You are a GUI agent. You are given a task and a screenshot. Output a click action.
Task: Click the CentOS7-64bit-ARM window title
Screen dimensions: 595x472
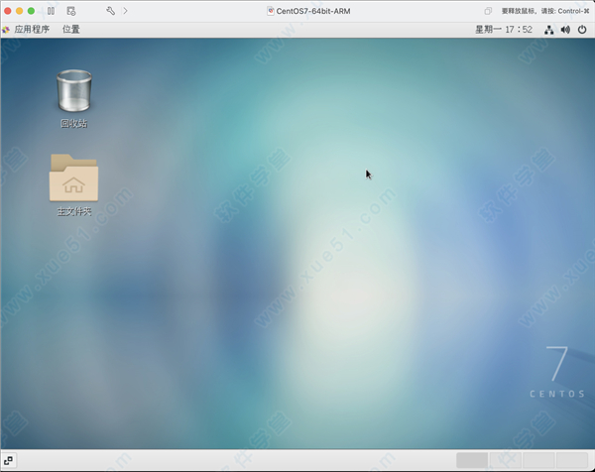pos(313,11)
